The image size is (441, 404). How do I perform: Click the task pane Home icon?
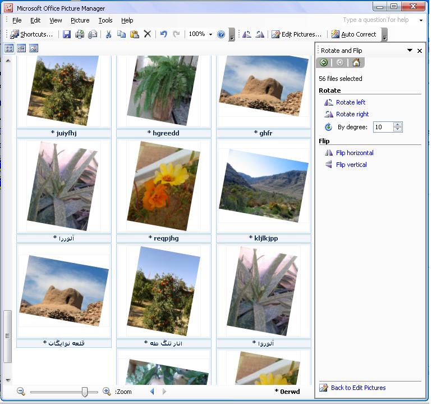[x=356, y=62]
